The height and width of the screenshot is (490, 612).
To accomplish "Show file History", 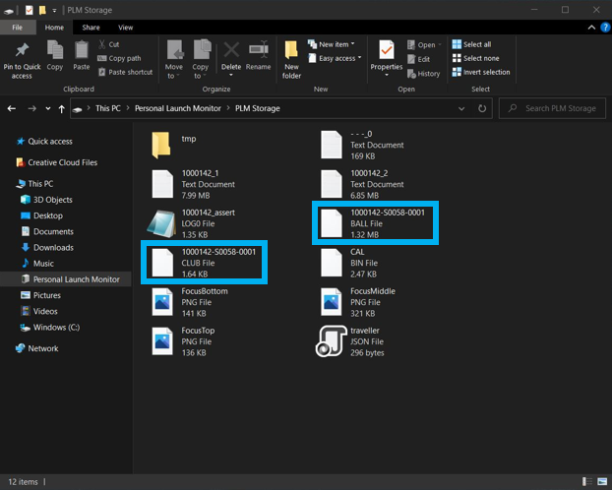I will click(x=423, y=74).
